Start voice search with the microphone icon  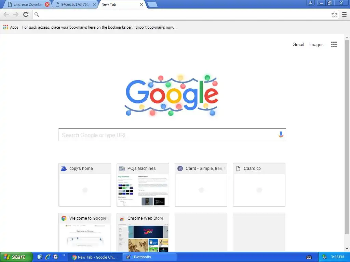pos(281,134)
